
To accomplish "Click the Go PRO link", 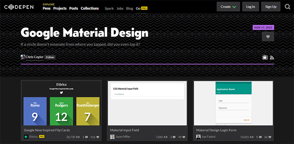I will (142, 9).
